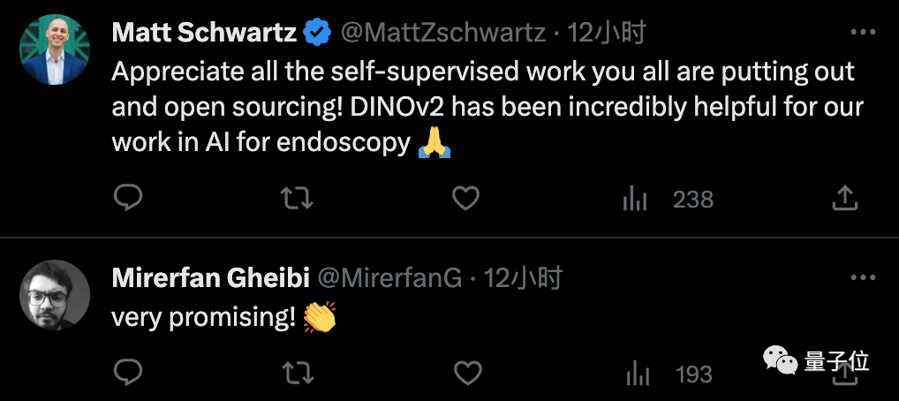
Task: Visit @MattZschwartz handle link
Action: [x=442, y=34]
